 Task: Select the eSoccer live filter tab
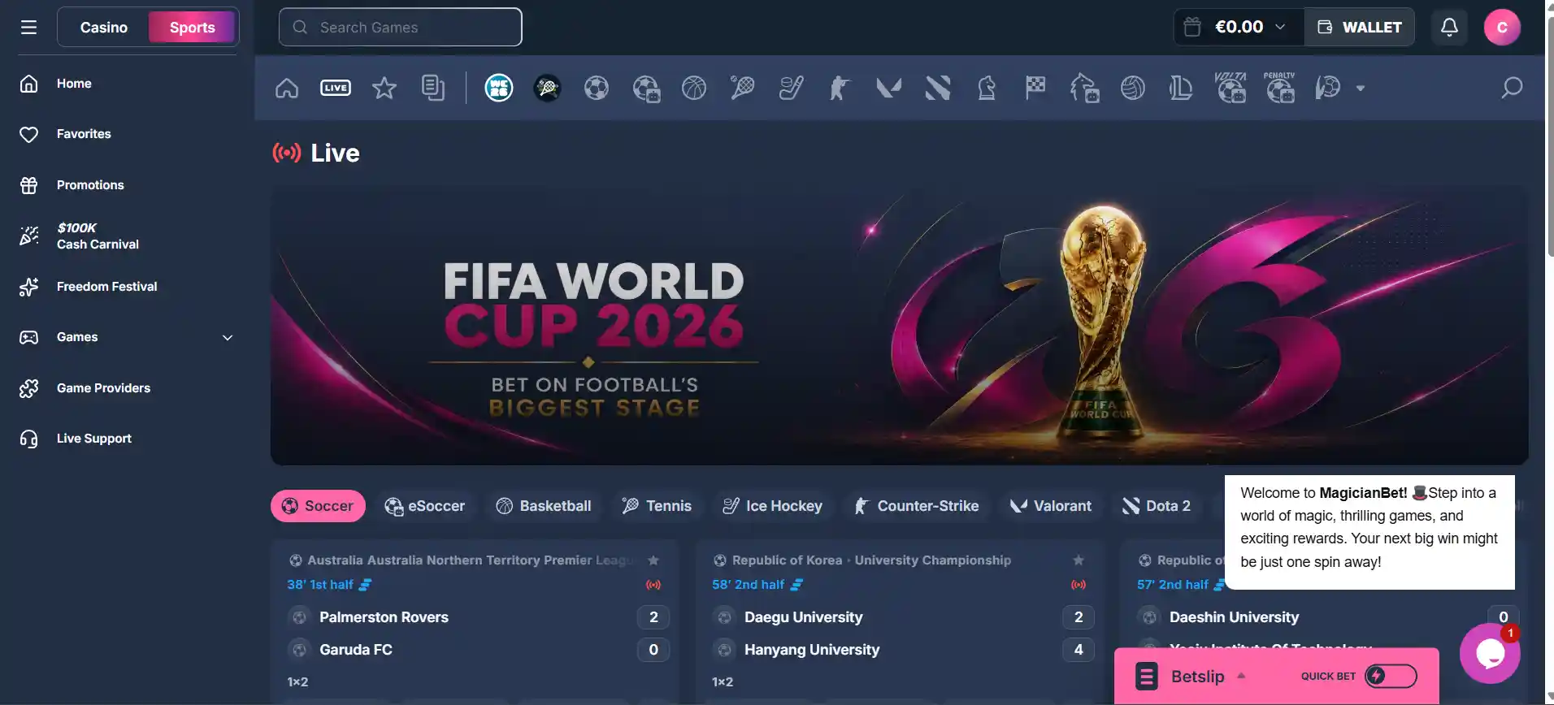(x=424, y=506)
